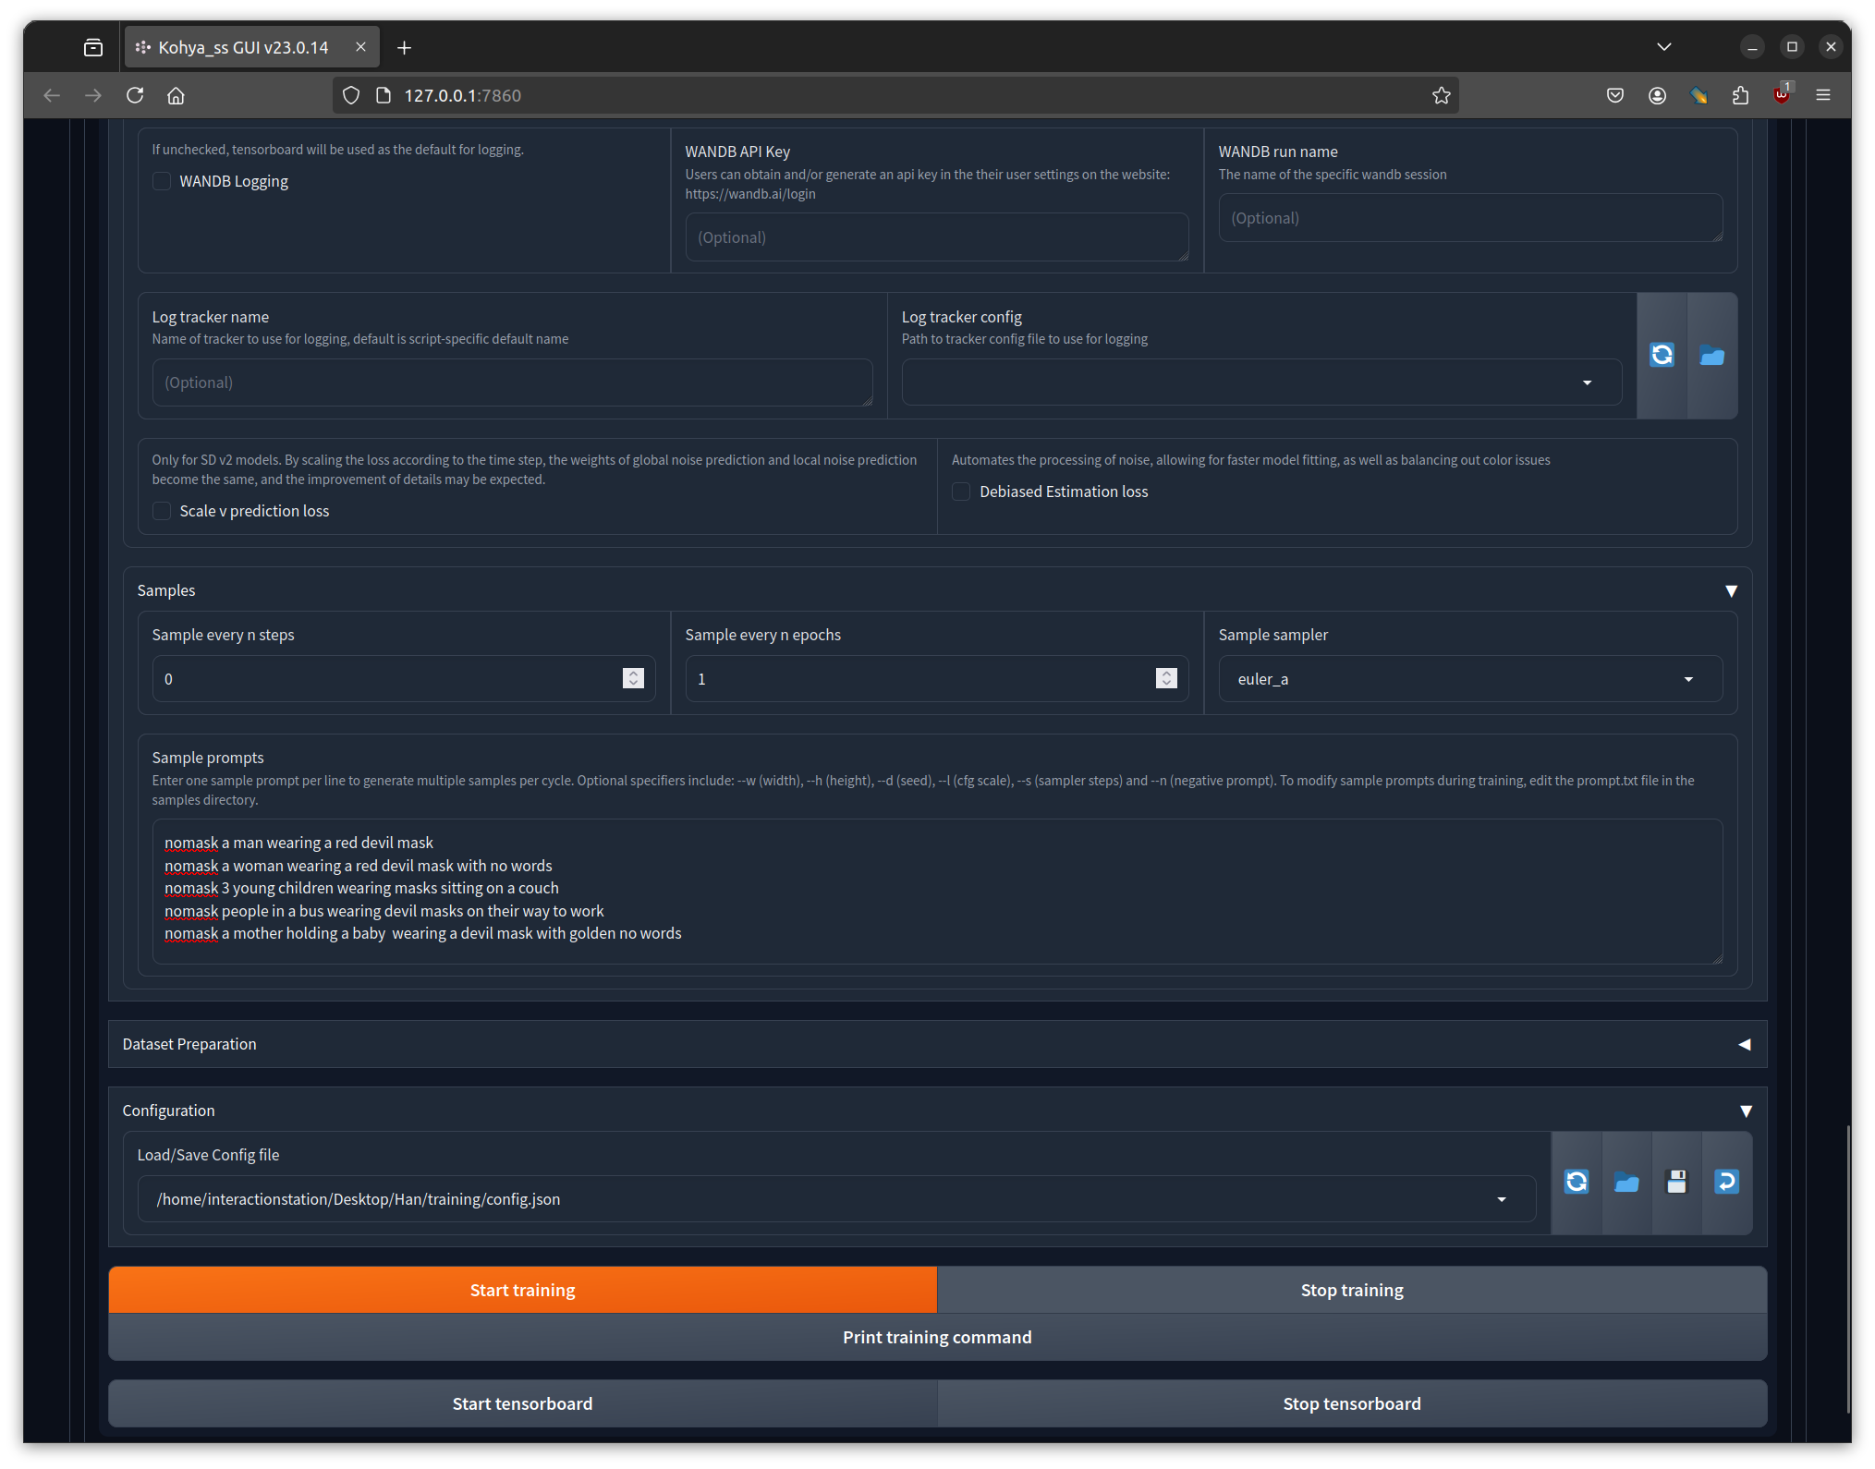Click the prompt line about 3 young children

click(x=362, y=888)
